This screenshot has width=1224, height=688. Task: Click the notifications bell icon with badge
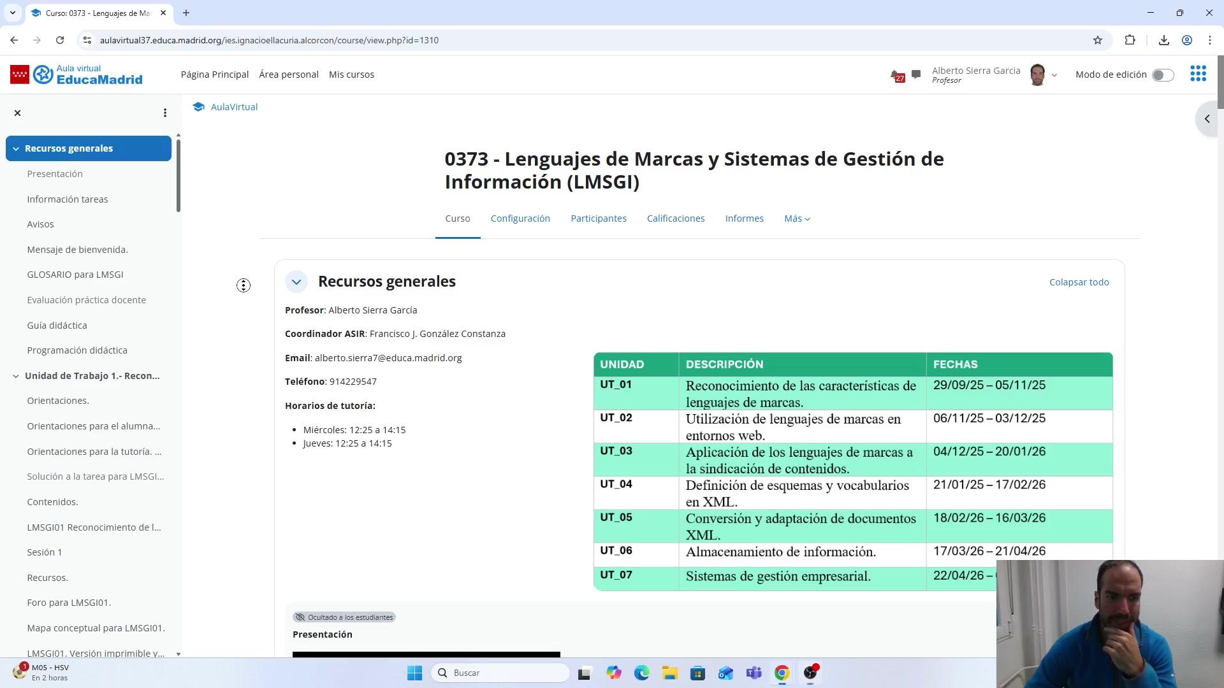[x=896, y=75]
